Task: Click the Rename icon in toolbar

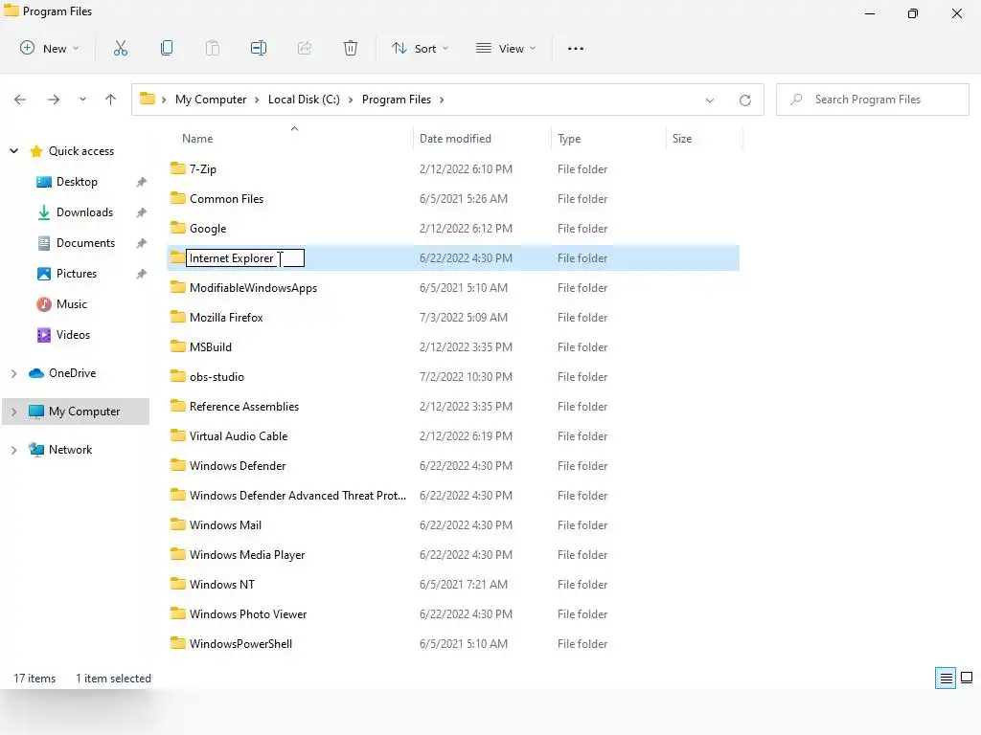Action: 259,48
